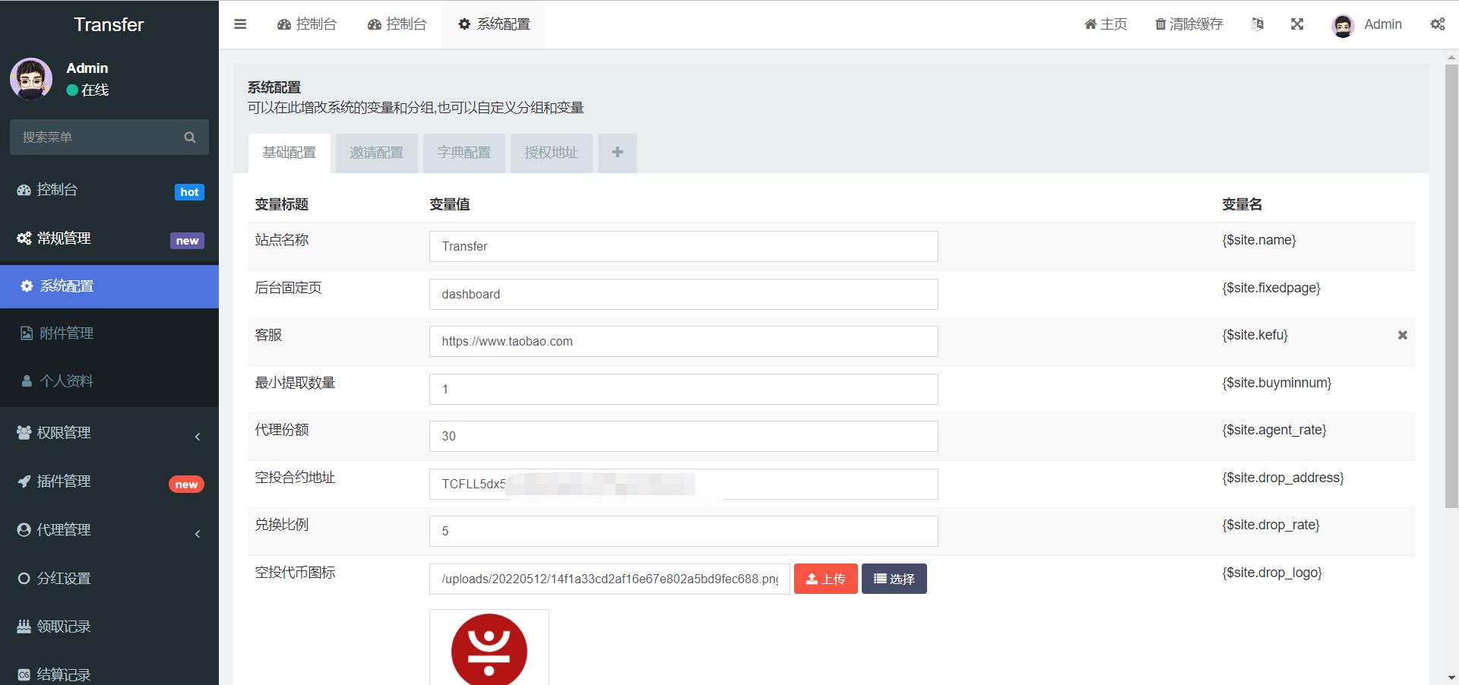The height and width of the screenshot is (685, 1459).
Task: Switch to the 授权地址 tab
Action: point(551,153)
